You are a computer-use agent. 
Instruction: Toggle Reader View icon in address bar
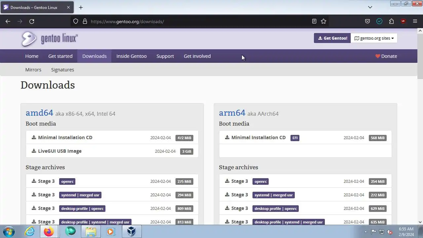point(314,21)
